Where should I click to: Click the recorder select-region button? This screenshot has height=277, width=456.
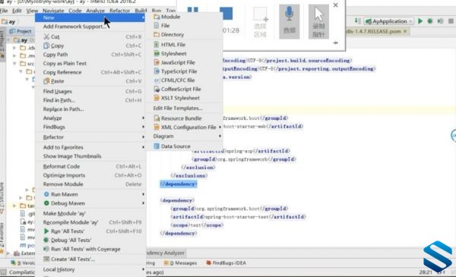pyautogui.click(x=261, y=21)
